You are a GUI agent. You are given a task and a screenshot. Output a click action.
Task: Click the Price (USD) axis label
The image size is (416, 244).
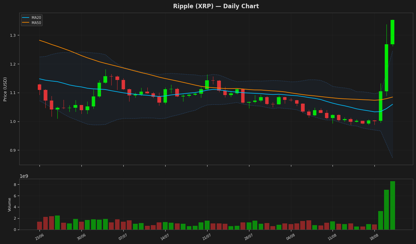tap(5, 89)
